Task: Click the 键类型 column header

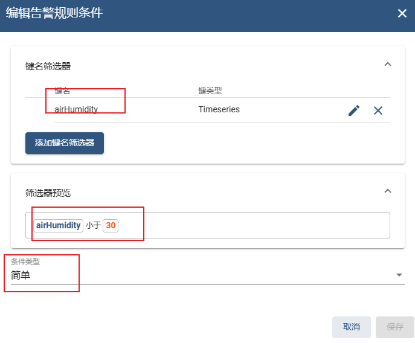Action: coord(210,91)
